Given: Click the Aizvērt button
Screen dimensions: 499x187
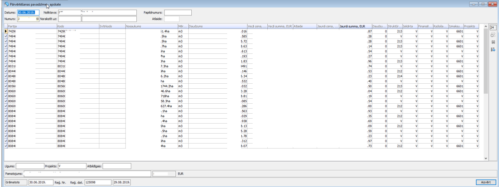Looking at the screenshot, I should (x=486, y=182).
